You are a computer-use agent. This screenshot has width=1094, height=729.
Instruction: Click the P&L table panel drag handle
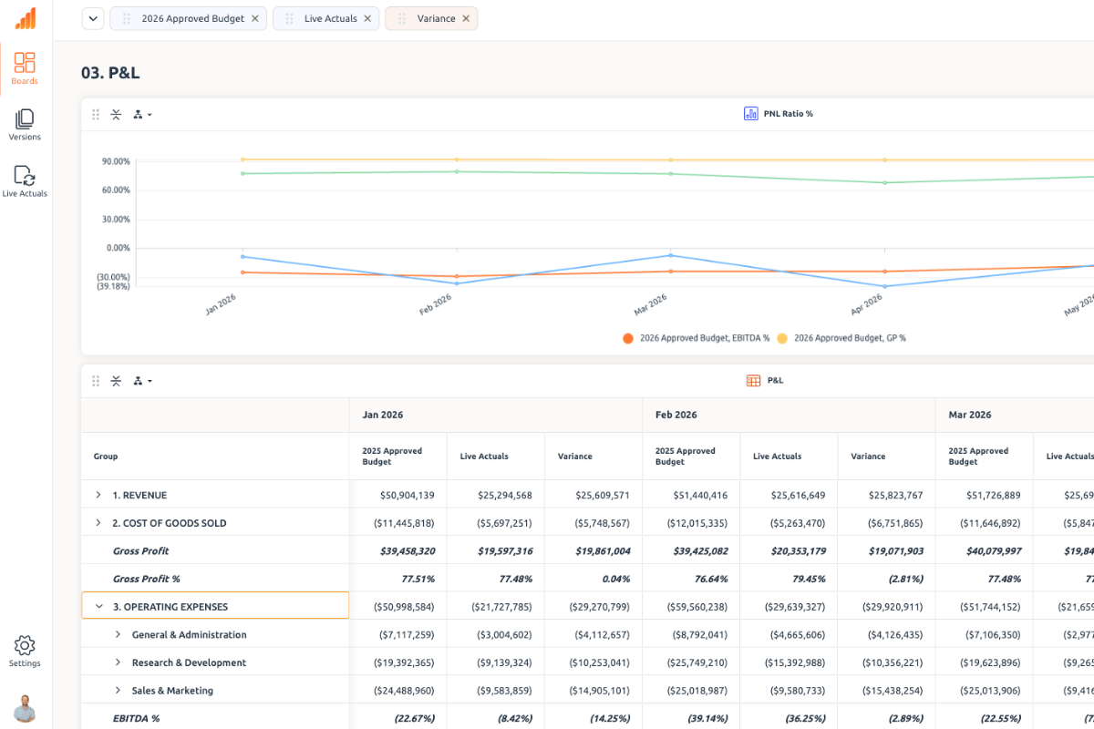pos(96,381)
